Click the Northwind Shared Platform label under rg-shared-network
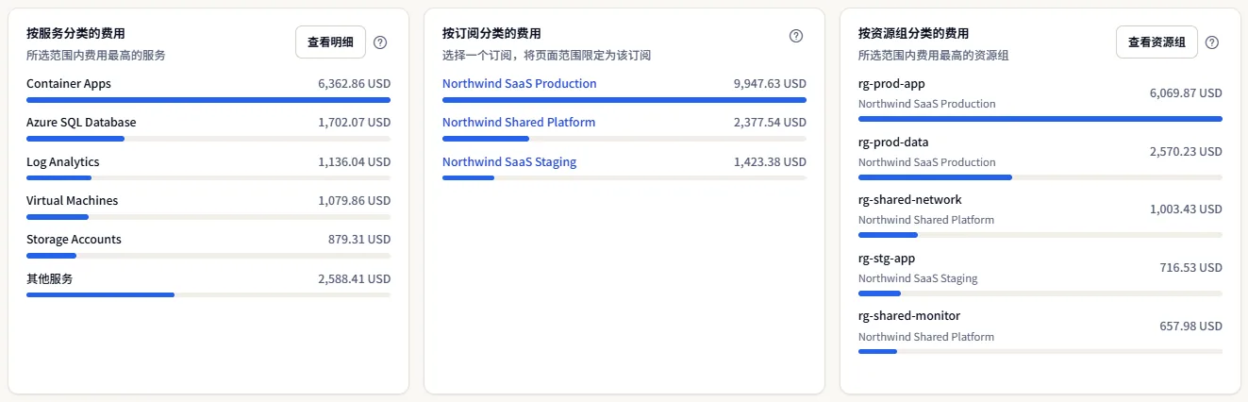This screenshot has width=1248, height=402. 926,220
